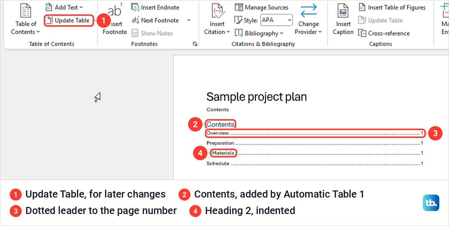Insert a footnote
The width and height of the screenshot is (449, 226).
tap(114, 19)
